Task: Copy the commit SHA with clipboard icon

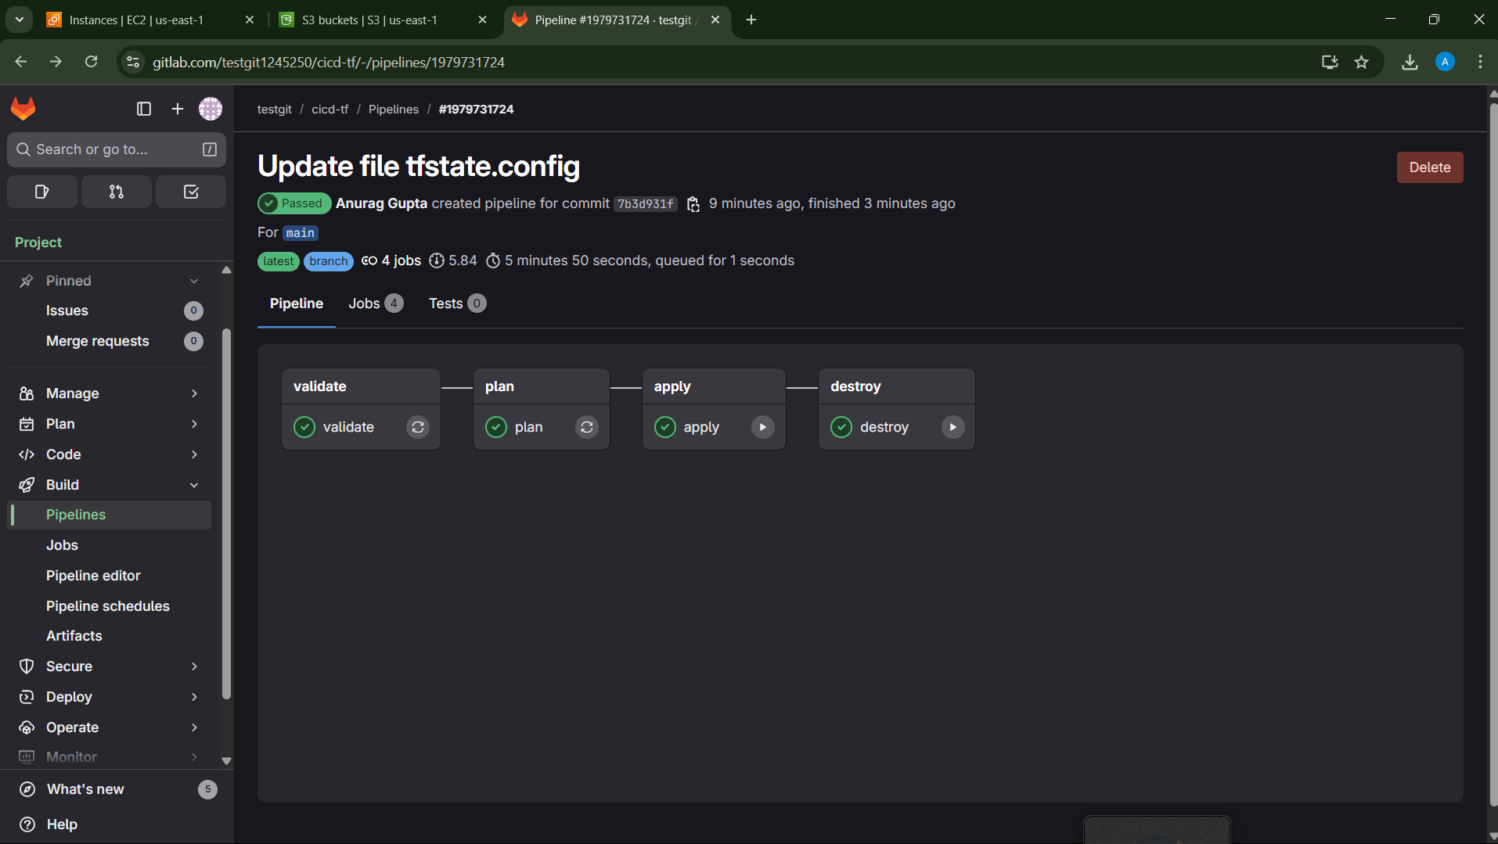Action: pyautogui.click(x=693, y=204)
